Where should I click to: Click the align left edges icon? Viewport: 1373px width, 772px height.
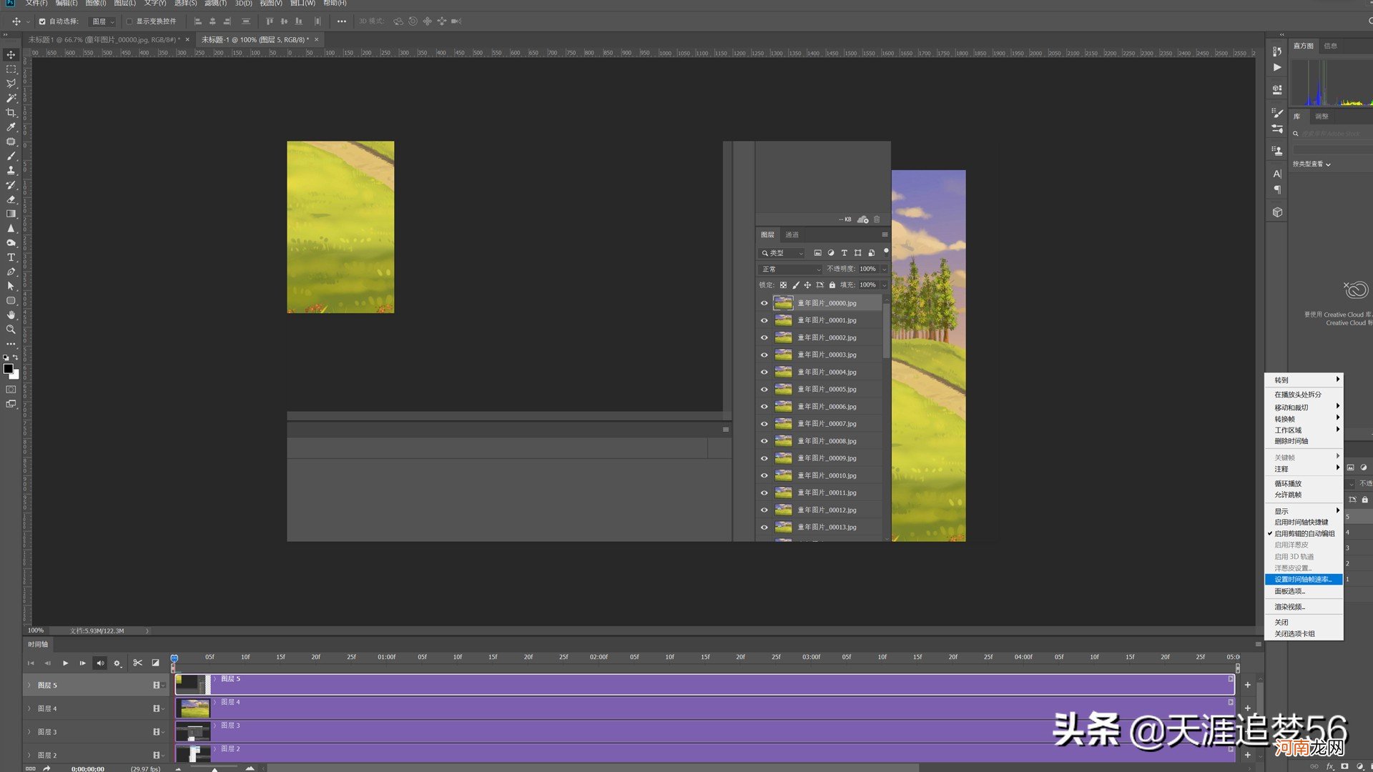point(198,21)
